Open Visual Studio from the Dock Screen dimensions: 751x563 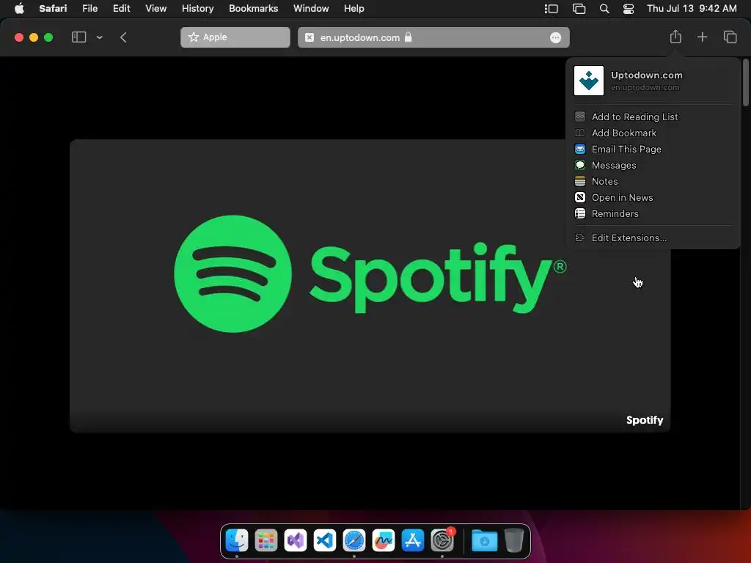pos(296,541)
